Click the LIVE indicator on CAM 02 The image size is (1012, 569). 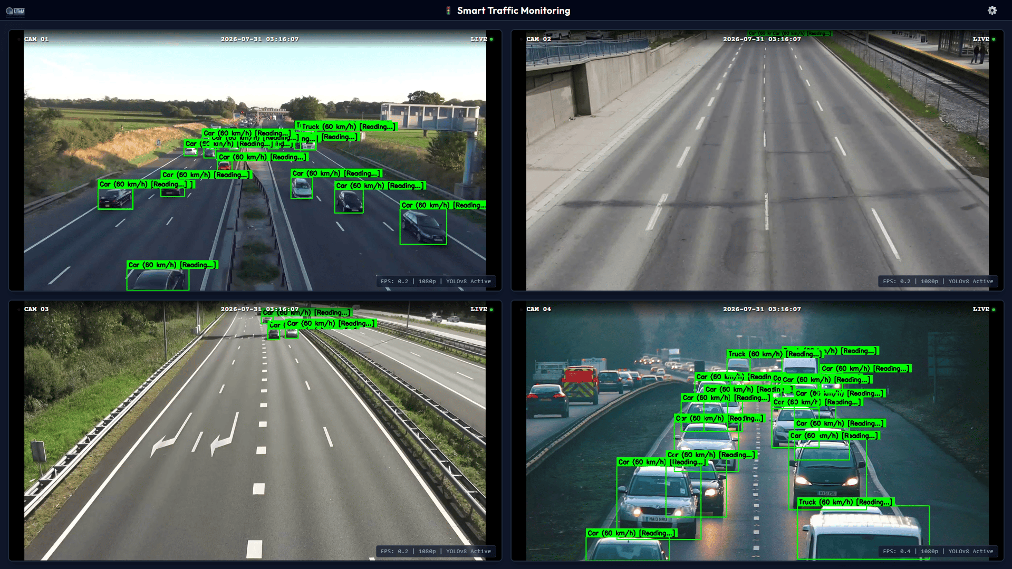pyautogui.click(x=984, y=39)
